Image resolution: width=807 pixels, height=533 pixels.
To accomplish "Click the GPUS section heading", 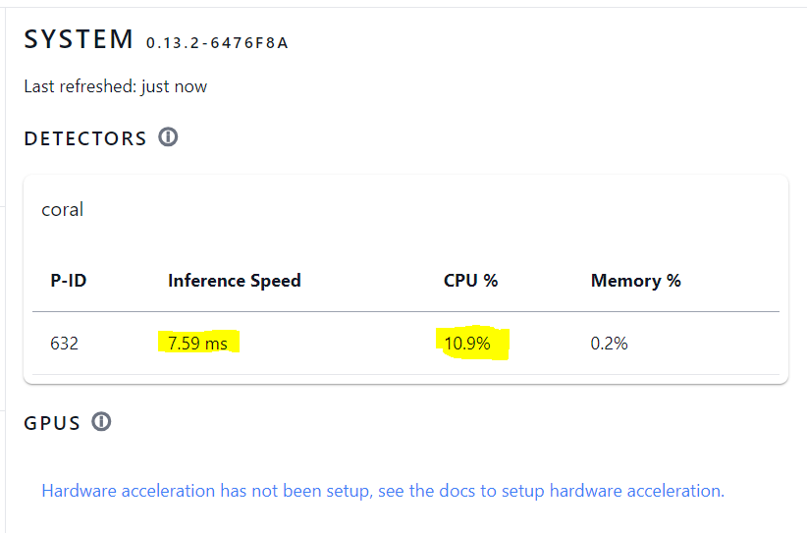I will (x=52, y=423).
